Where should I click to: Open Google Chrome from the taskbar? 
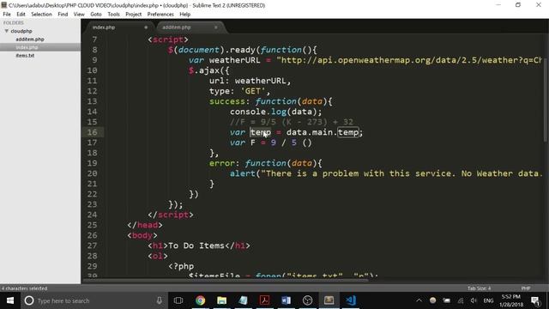pos(200,300)
